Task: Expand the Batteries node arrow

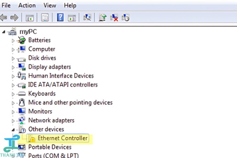Action: coord(13,40)
